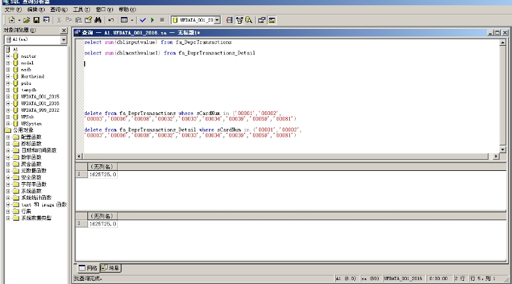Expand the tempdb database node
The height and width of the screenshot is (284, 512).
8,90
